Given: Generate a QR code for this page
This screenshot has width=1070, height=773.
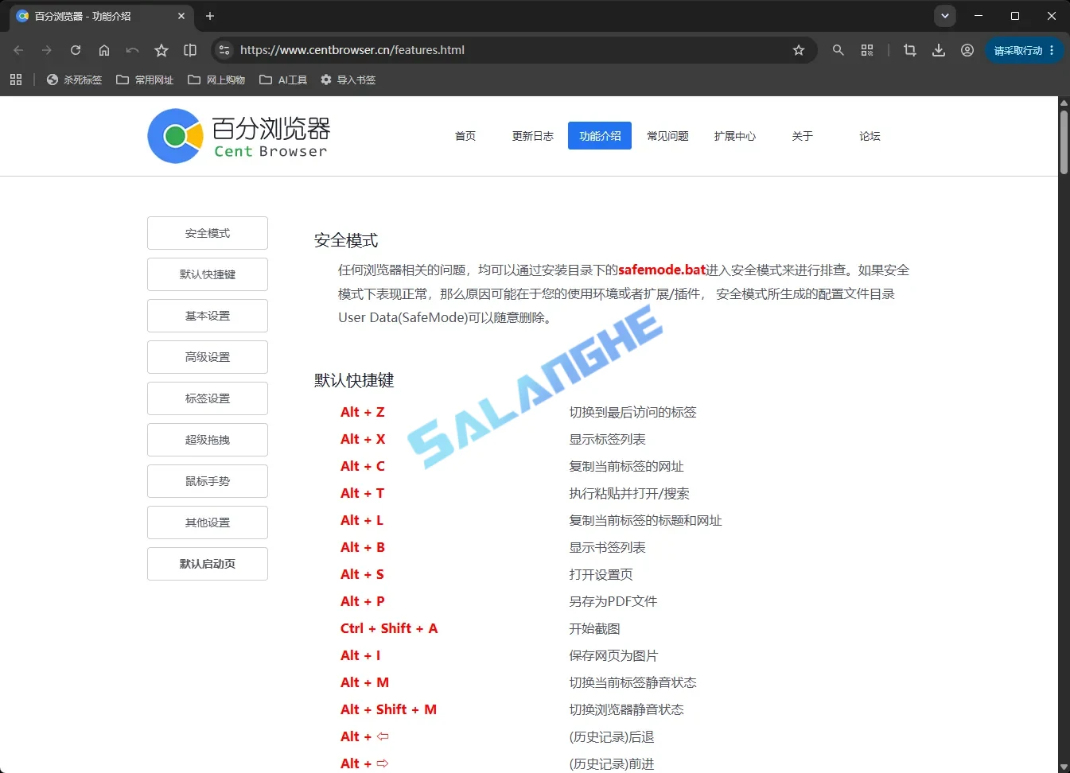Looking at the screenshot, I should pos(867,50).
